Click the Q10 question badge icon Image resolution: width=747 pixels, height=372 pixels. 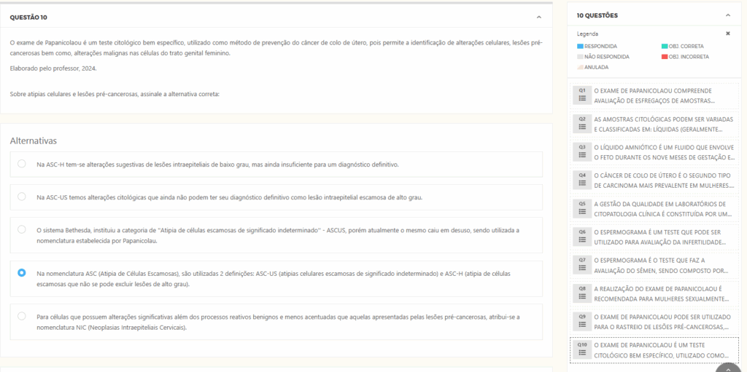(582, 349)
